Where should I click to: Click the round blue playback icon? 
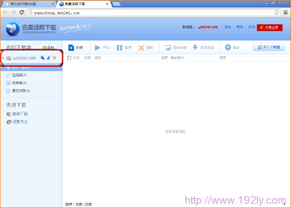click(228, 47)
